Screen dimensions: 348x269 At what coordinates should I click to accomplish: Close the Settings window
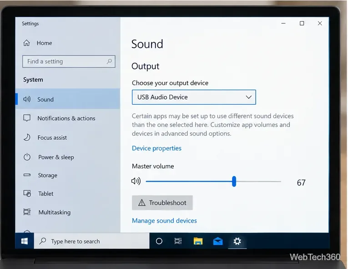tap(320, 23)
